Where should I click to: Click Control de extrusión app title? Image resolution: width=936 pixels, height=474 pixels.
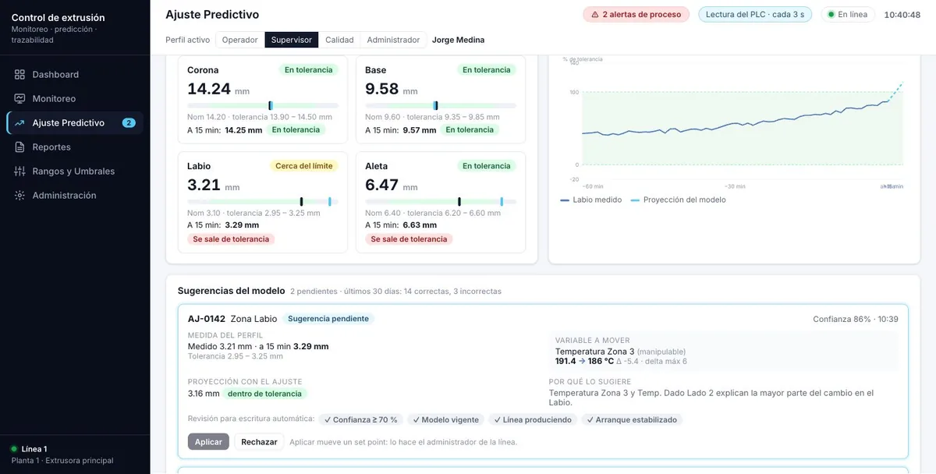click(58, 18)
